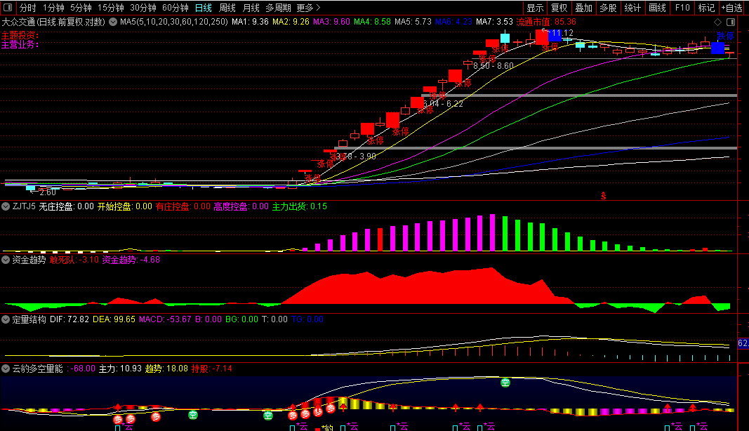Click the 主营业务 label
This screenshot has width=749, height=431.
click(20, 44)
